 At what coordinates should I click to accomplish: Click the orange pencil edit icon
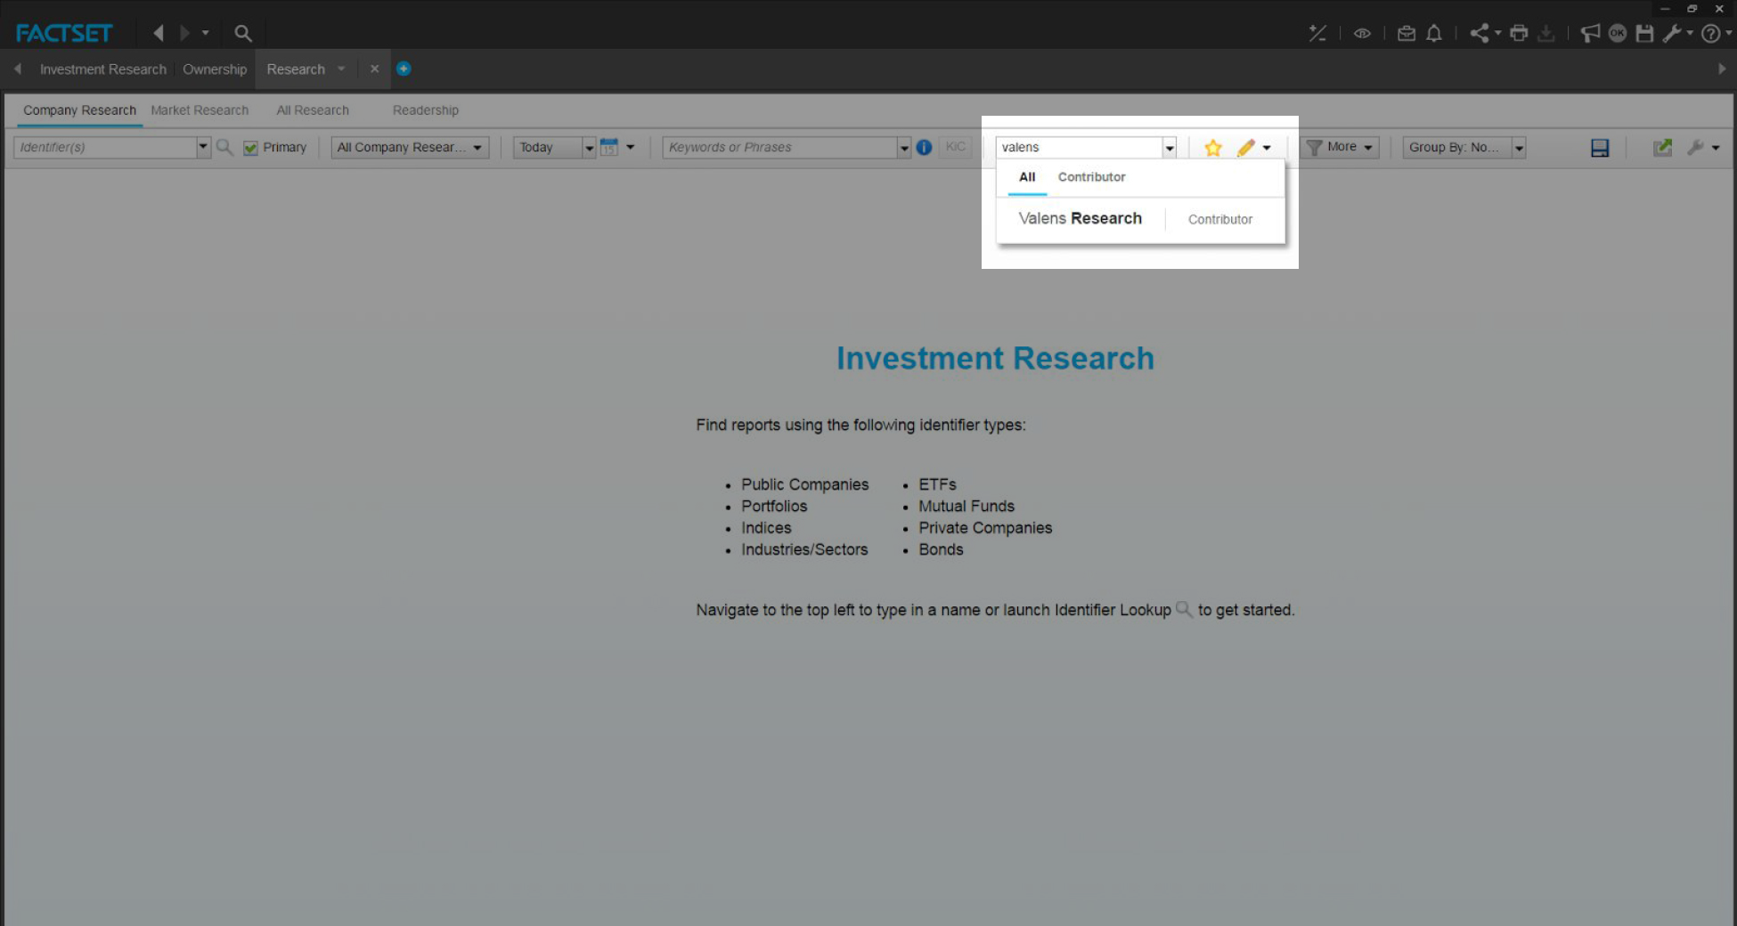[1246, 148]
